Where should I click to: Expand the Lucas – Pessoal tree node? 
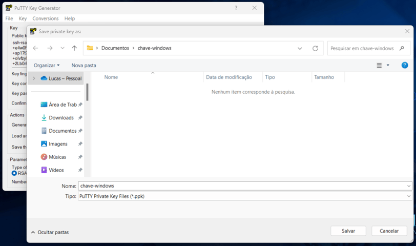pos(34,78)
